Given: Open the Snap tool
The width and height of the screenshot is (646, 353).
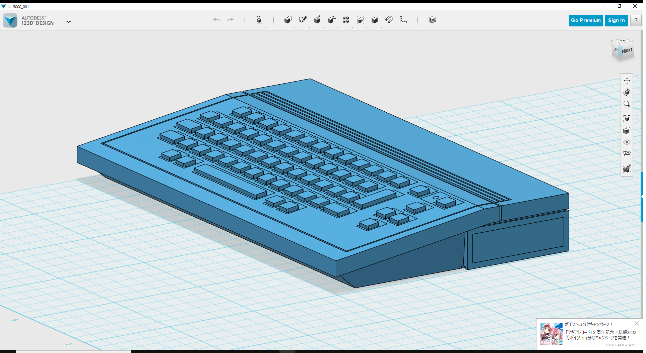Looking at the screenshot, I should [x=389, y=20].
